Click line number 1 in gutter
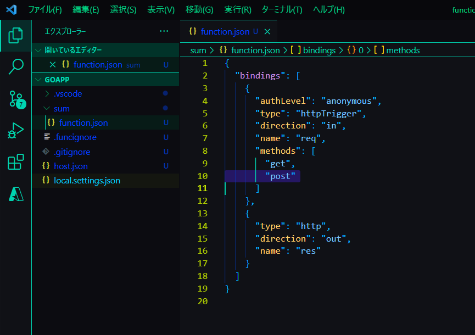Image resolution: width=475 pixels, height=335 pixels. (x=205, y=63)
